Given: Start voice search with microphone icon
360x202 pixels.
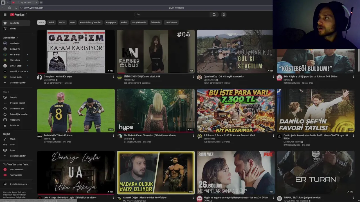Looking at the screenshot, I should pos(224,15).
